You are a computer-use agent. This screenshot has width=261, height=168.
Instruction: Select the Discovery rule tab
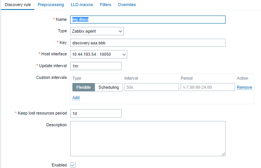[x=18, y=5]
